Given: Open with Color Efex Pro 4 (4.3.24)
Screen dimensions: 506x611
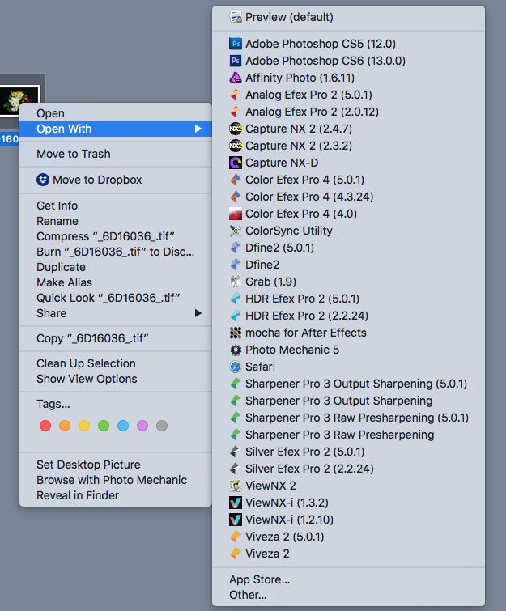Looking at the screenshot, I should pos(348,197).
